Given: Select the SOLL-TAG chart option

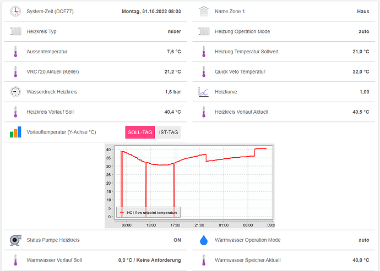Looking at the screenshot, I should point(140,132).
